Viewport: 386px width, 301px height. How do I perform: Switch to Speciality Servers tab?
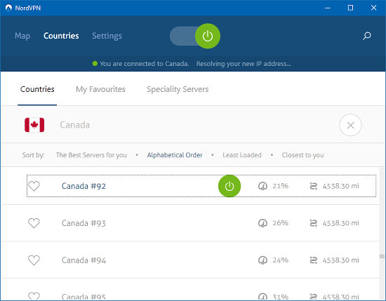(x=178, y=89)
